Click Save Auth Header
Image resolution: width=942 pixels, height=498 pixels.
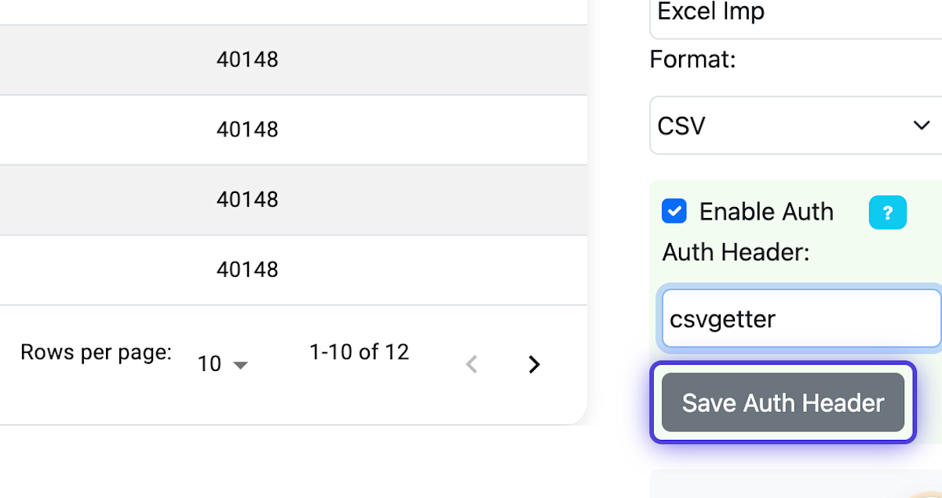click(783, 402)
